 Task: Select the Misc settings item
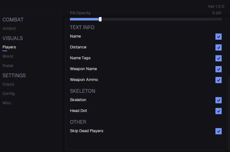7,103
